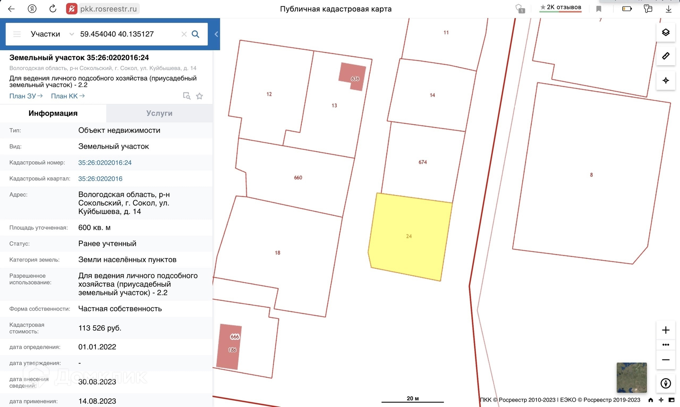Clear the coordinates search field

pos(184,34)
